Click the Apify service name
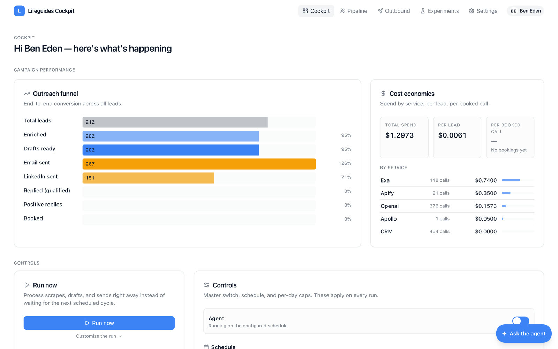 coord(387,193)
